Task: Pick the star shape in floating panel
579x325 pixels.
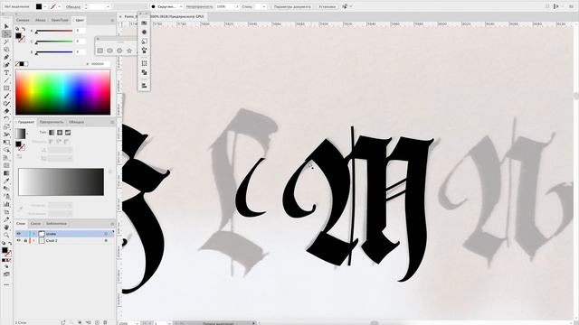Action: click(129, 51)
